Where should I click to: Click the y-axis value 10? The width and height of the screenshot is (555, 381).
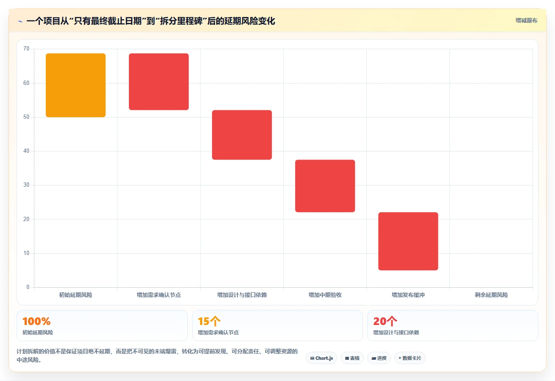27,253
